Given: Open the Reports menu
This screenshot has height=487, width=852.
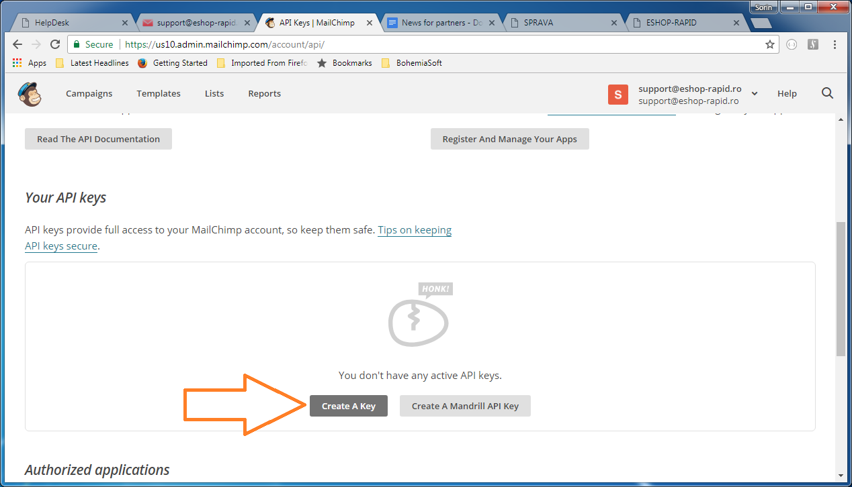Looking at the screenshot, I should [265, 94].
